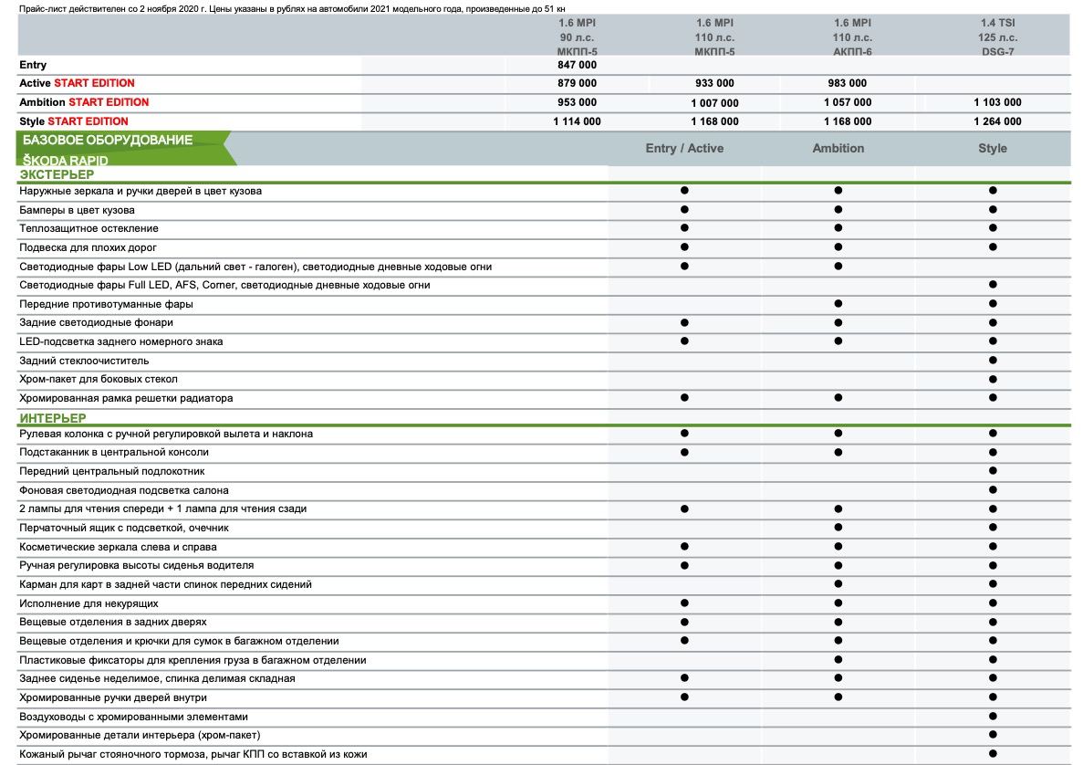Screen dimensions: 1083x765
Task: Click the price 1 057 000
Action: pos(847,102)
